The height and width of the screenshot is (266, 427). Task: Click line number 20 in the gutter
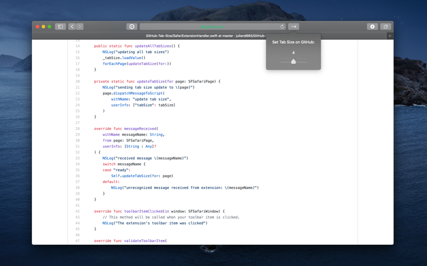point(77,81)
